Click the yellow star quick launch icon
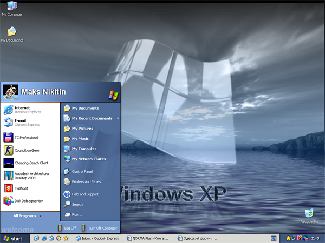This screenshot has height=243, width=325. click(66, 238)
